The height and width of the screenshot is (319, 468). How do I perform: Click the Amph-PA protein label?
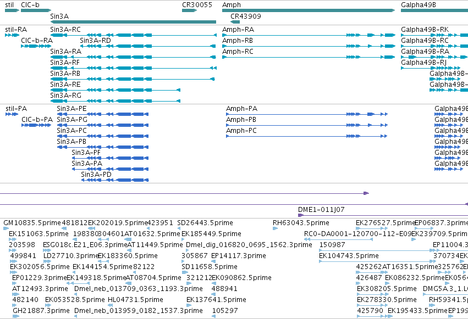pos(242,109)
